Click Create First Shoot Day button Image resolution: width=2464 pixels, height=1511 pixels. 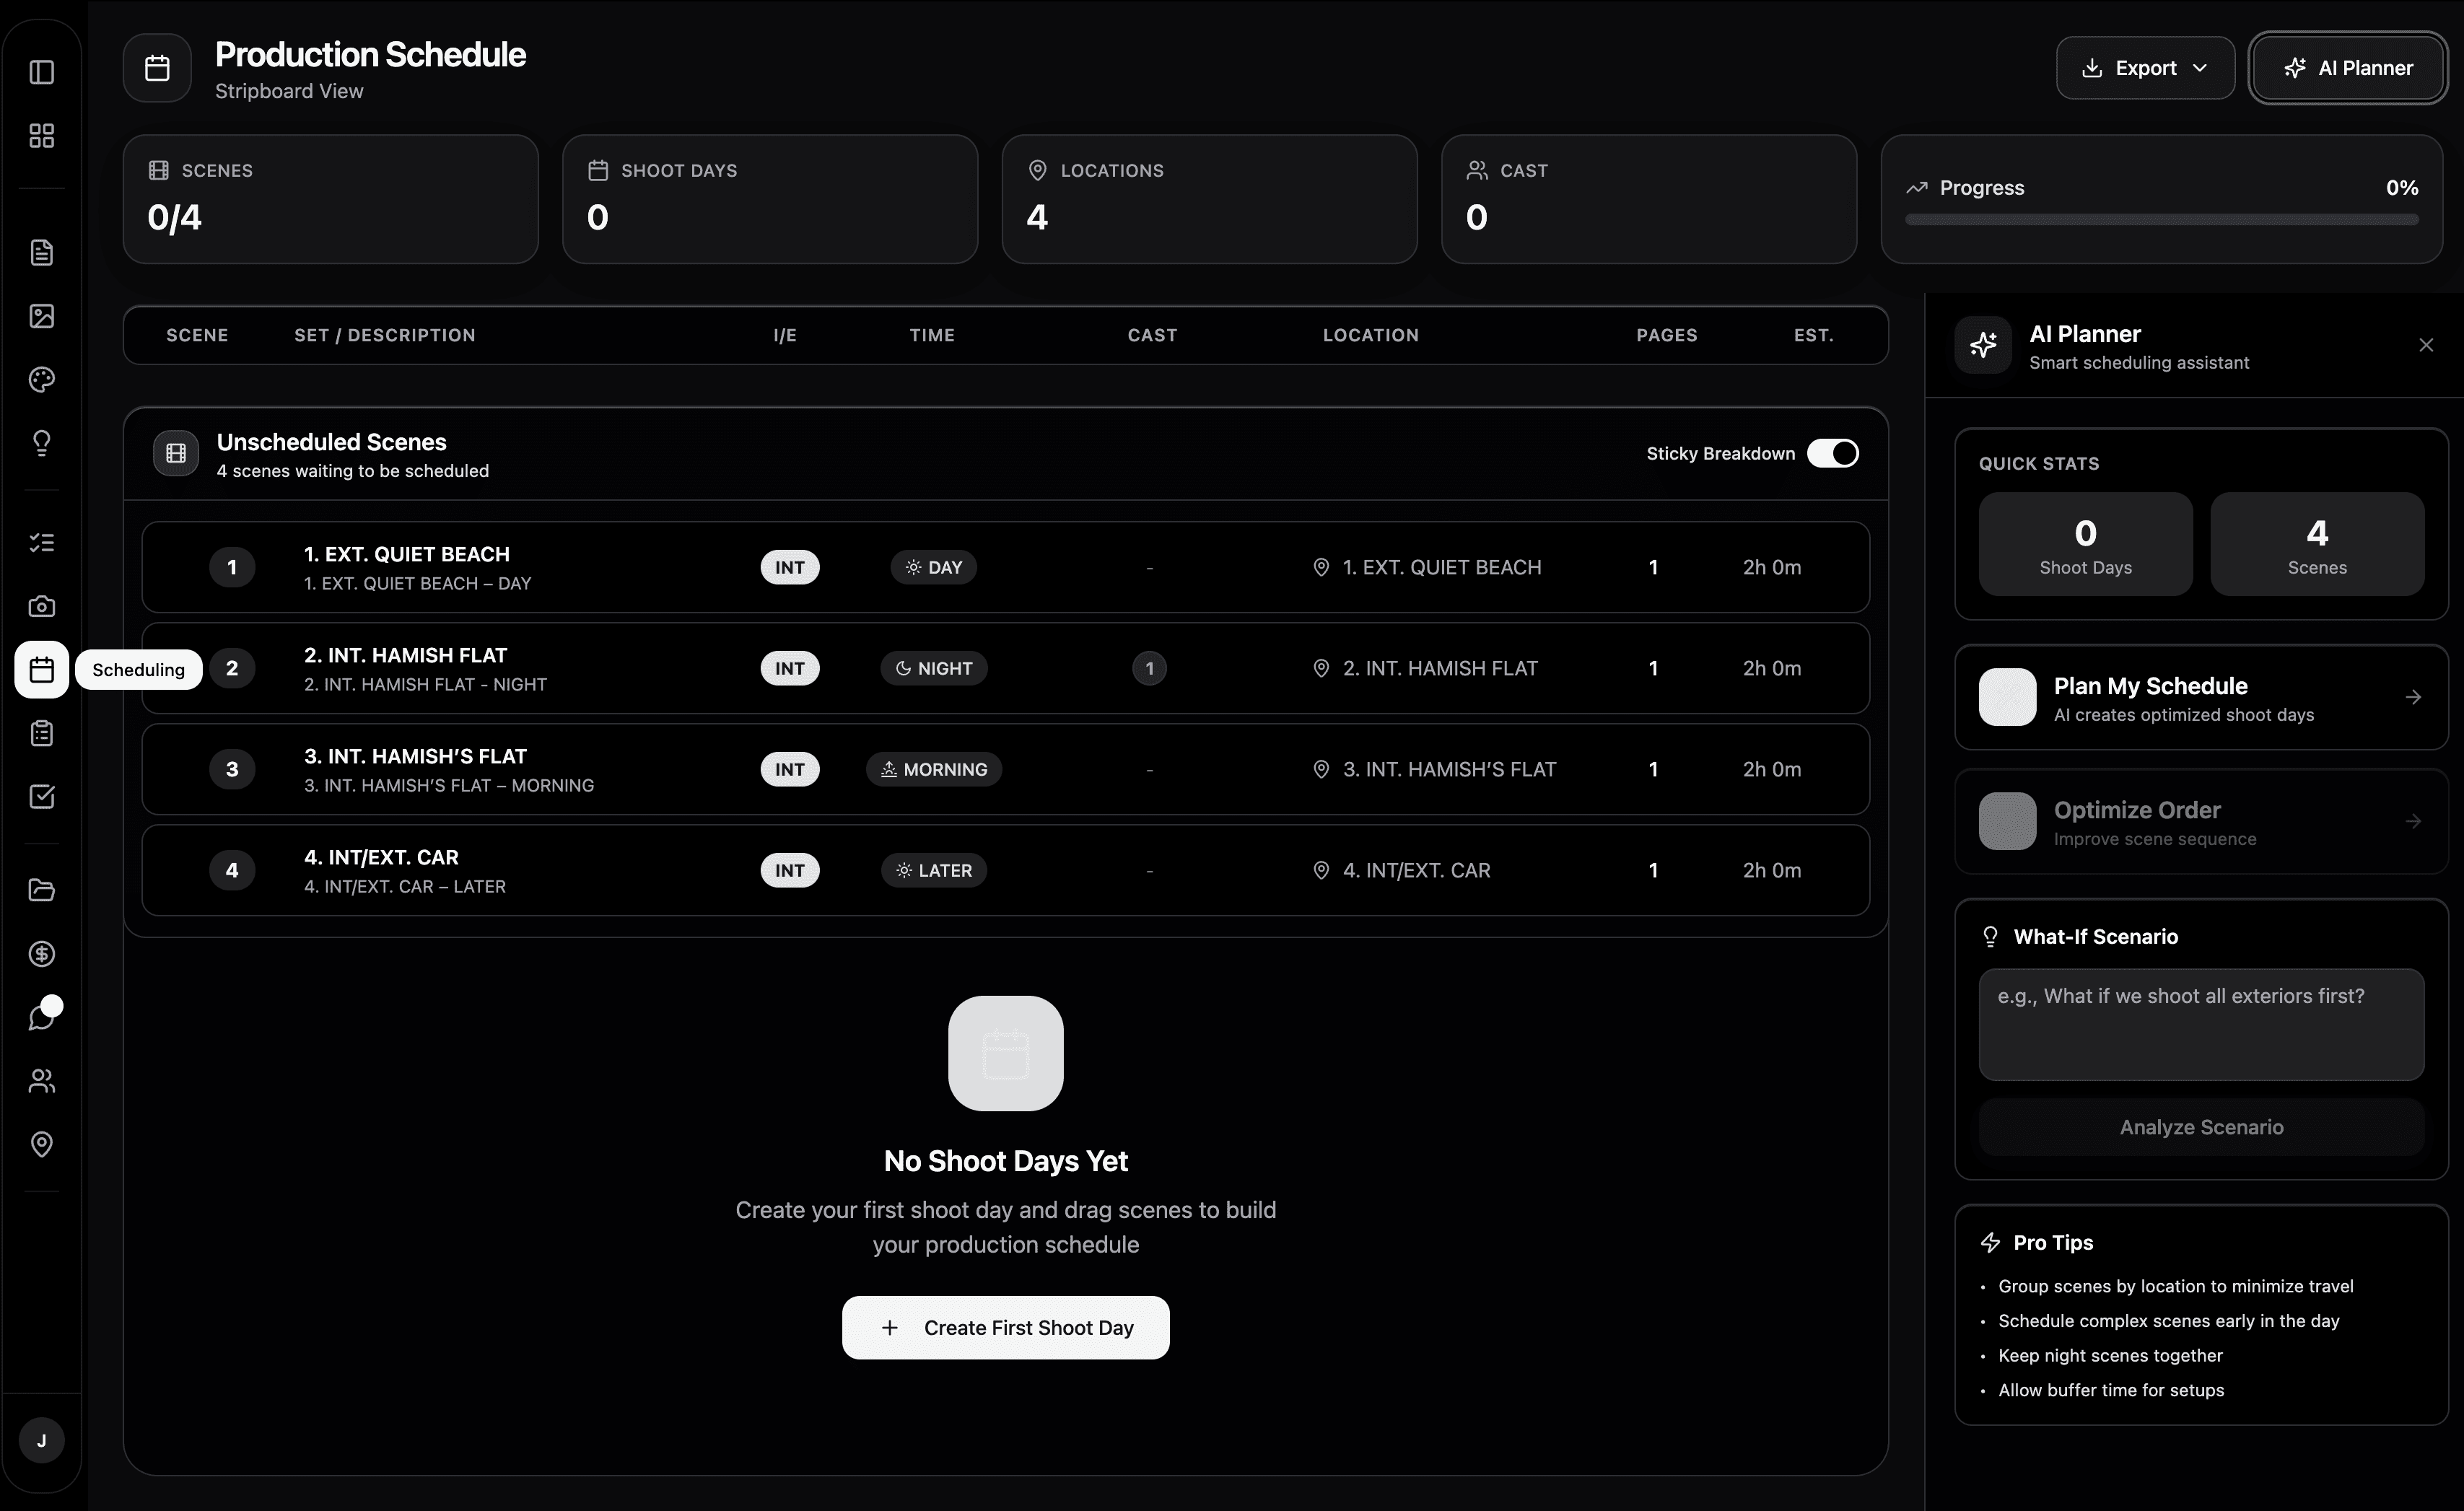click(1005, 1327)
